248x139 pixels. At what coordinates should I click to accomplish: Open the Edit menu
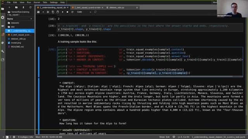[x=15, y=2]
